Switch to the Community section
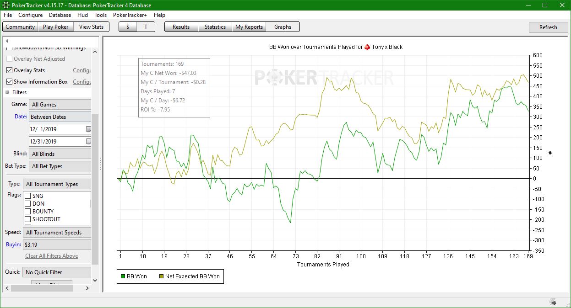571x308 pixels. coord(20,27)
